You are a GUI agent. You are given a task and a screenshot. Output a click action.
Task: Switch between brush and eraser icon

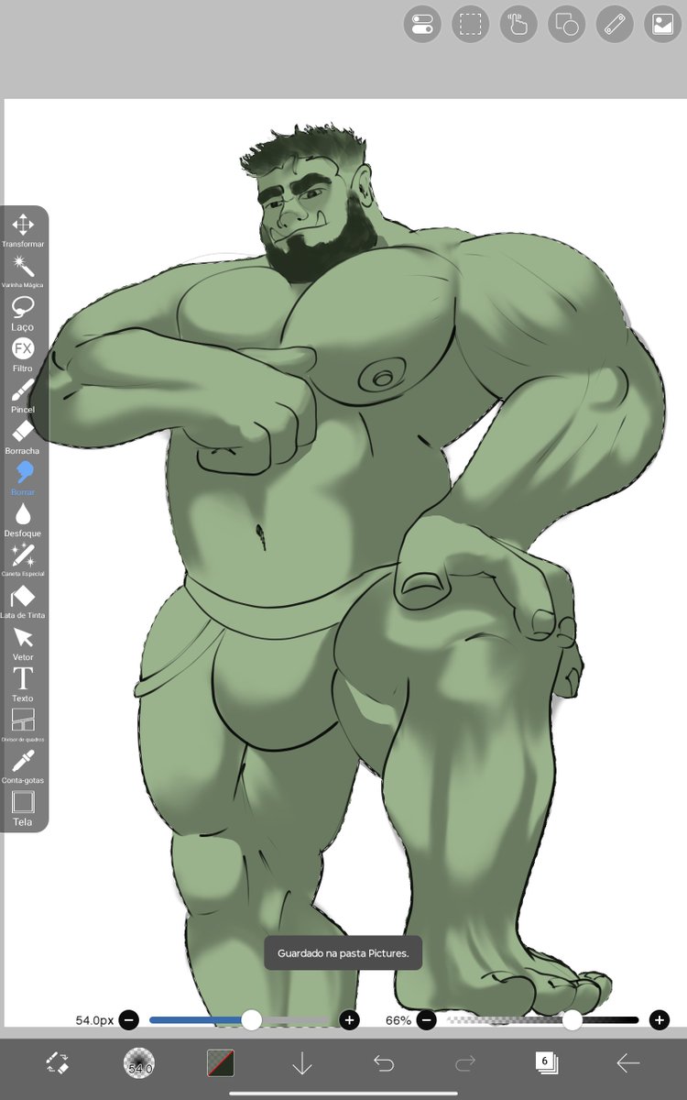click(x=58, y=1063)
